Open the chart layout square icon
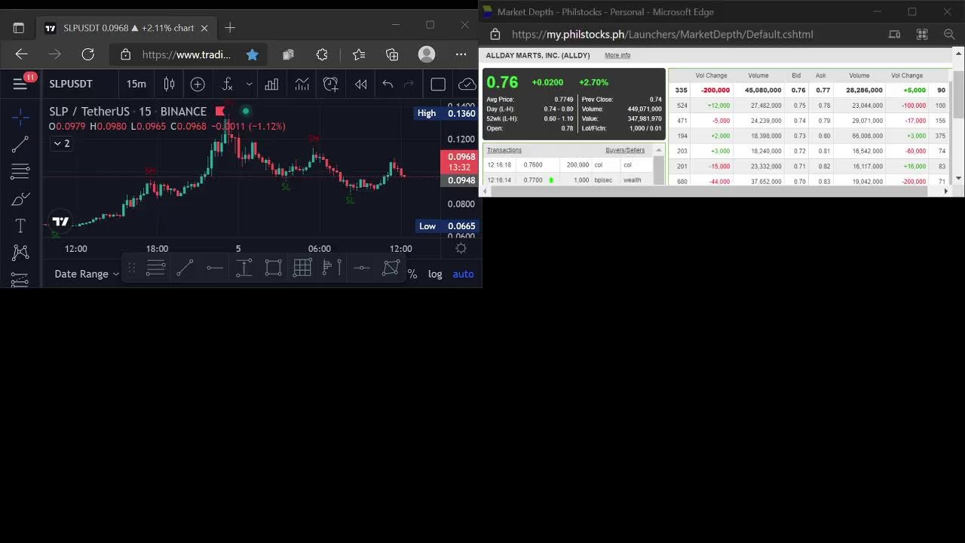965x543 pixels. [x=438, y=84]
